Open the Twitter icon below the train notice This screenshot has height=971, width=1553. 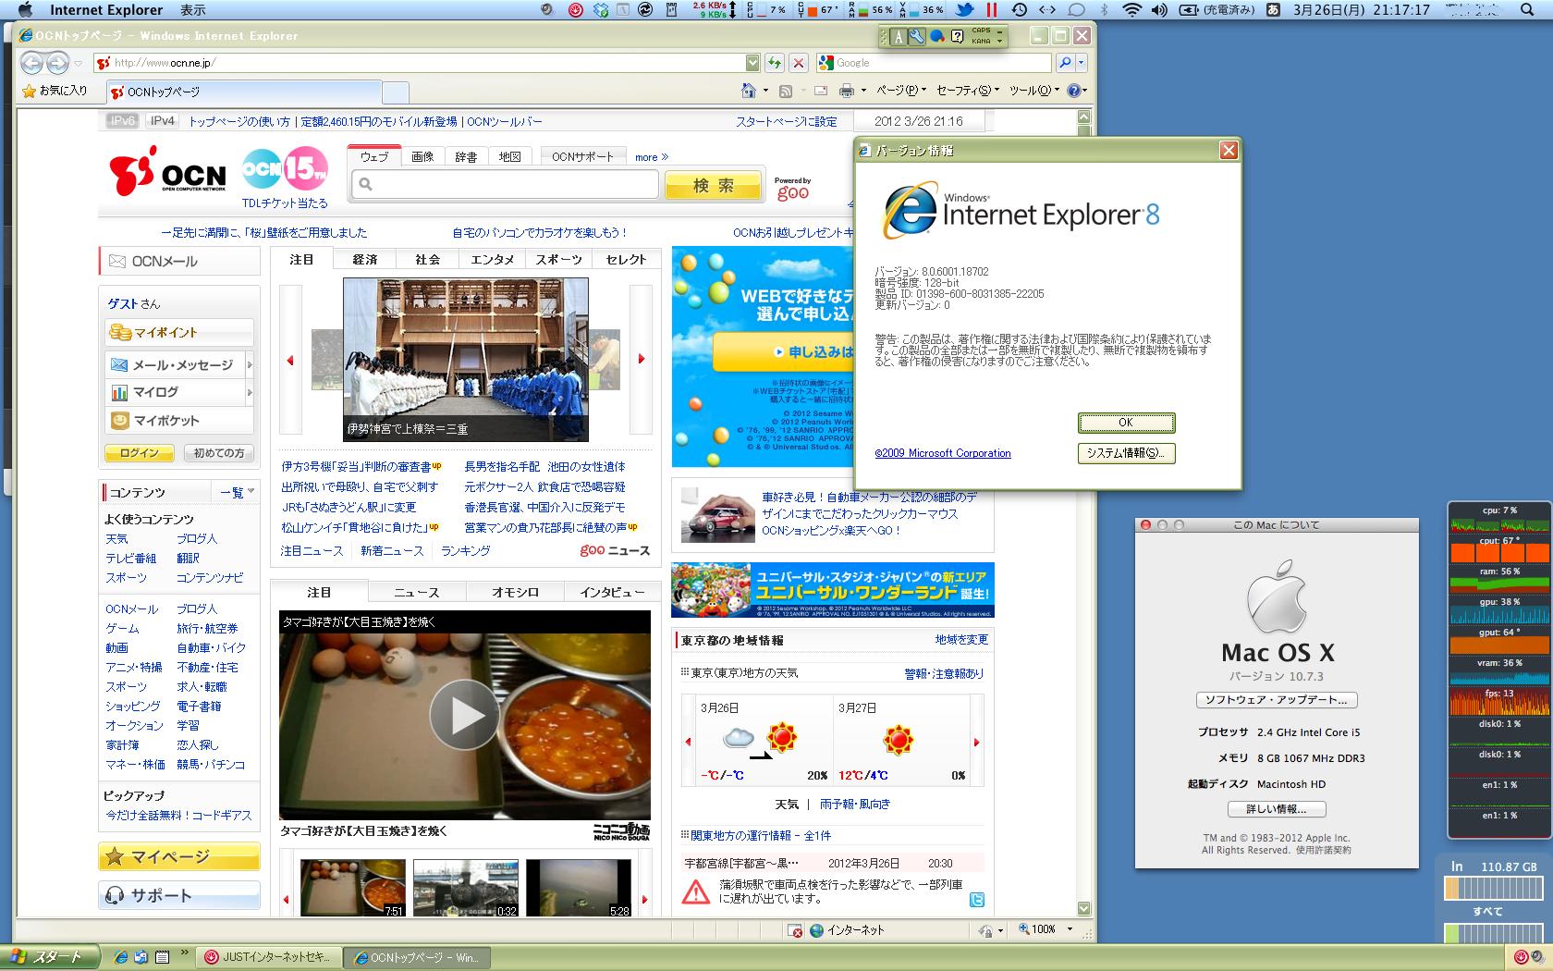tap(977, 900)
